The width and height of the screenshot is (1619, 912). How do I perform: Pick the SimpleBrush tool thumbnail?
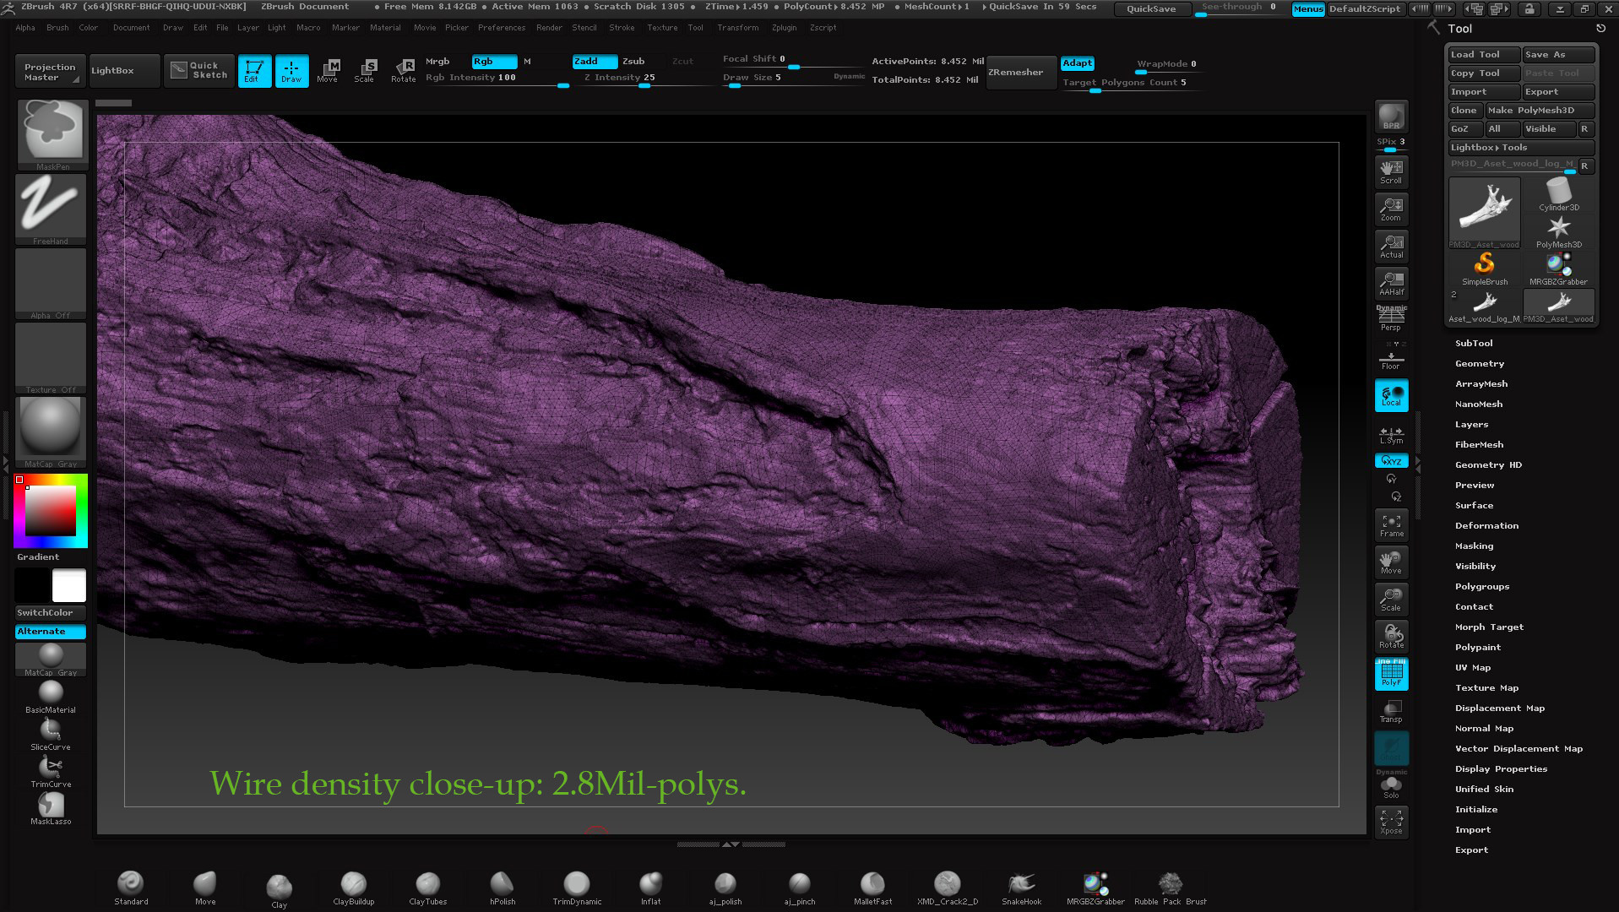coord(1484,267)
